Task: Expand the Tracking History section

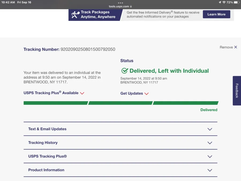Action: [210, 143]
